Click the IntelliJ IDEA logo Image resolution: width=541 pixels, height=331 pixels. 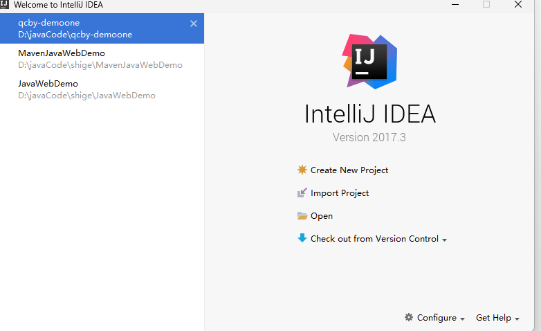(369, 62)
